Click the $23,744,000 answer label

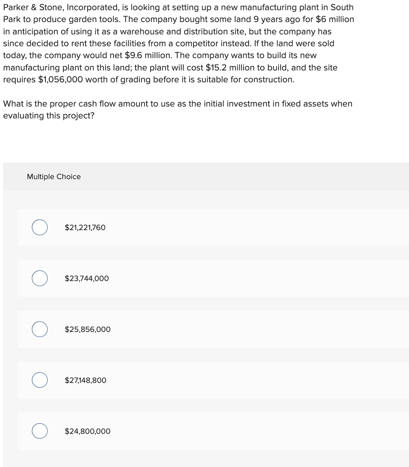click(x=87, y=279)
